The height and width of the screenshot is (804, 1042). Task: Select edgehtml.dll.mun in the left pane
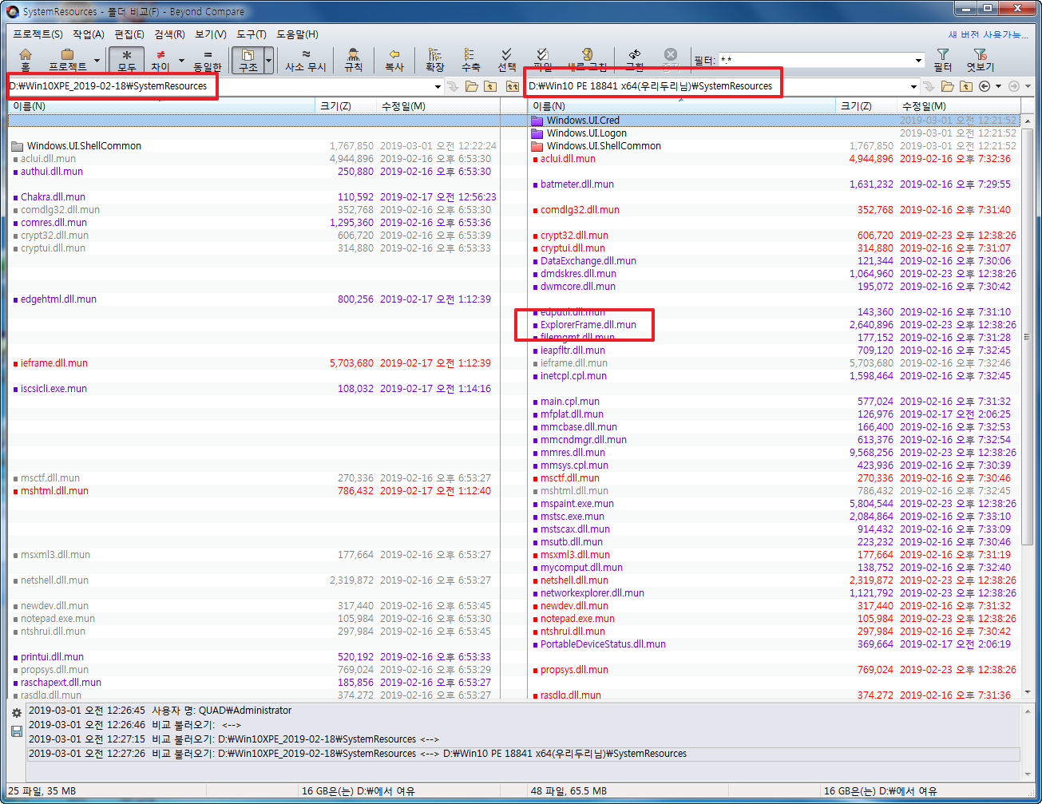[x=58, y=299]
